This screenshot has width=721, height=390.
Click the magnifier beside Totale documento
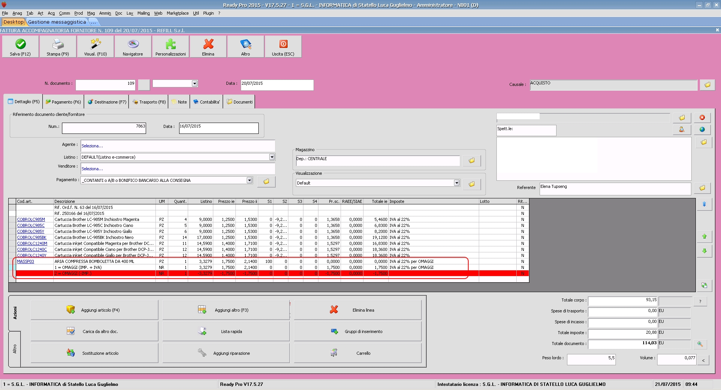coord(700,344)
